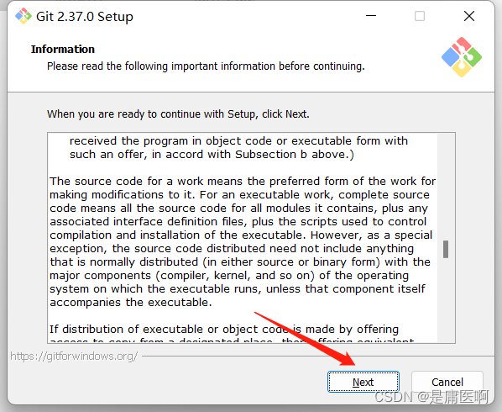The height and width of the screenshot is (412, 502).
Task: Click the Git logo icon in title bar
Action: point(24,16)
